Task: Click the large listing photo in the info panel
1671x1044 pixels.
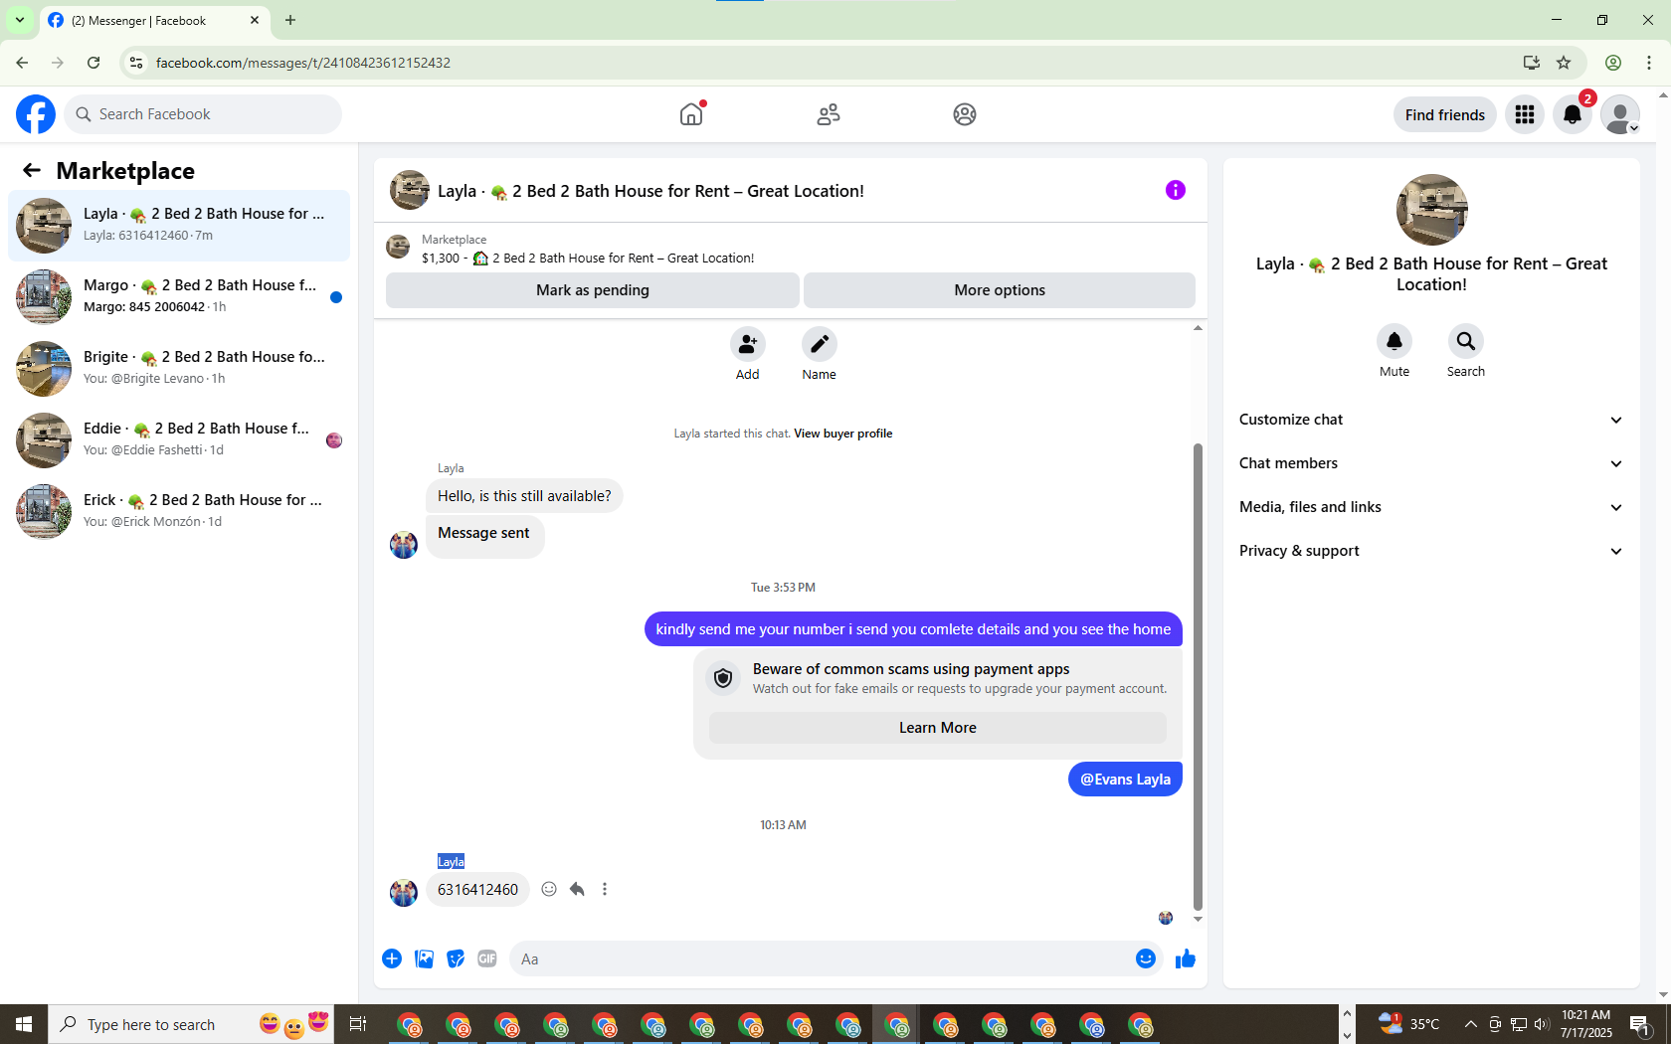Action: coord(1432,210)
